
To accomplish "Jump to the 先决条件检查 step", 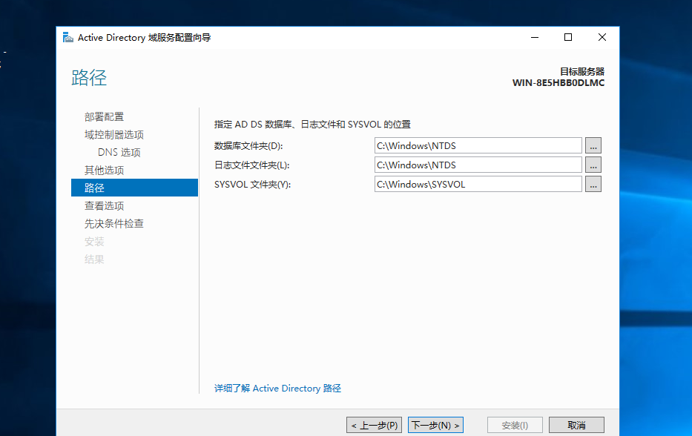I will 114,223.
